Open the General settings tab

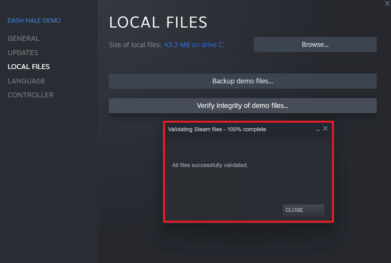[23, 38]
